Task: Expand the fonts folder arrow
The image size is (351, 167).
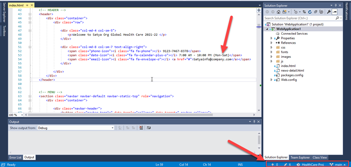Action: tap(272, 52)
